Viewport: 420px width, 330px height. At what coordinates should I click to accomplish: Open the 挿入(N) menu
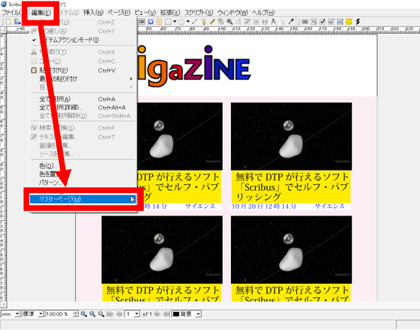pyautogui.click(x=93, y=12)
